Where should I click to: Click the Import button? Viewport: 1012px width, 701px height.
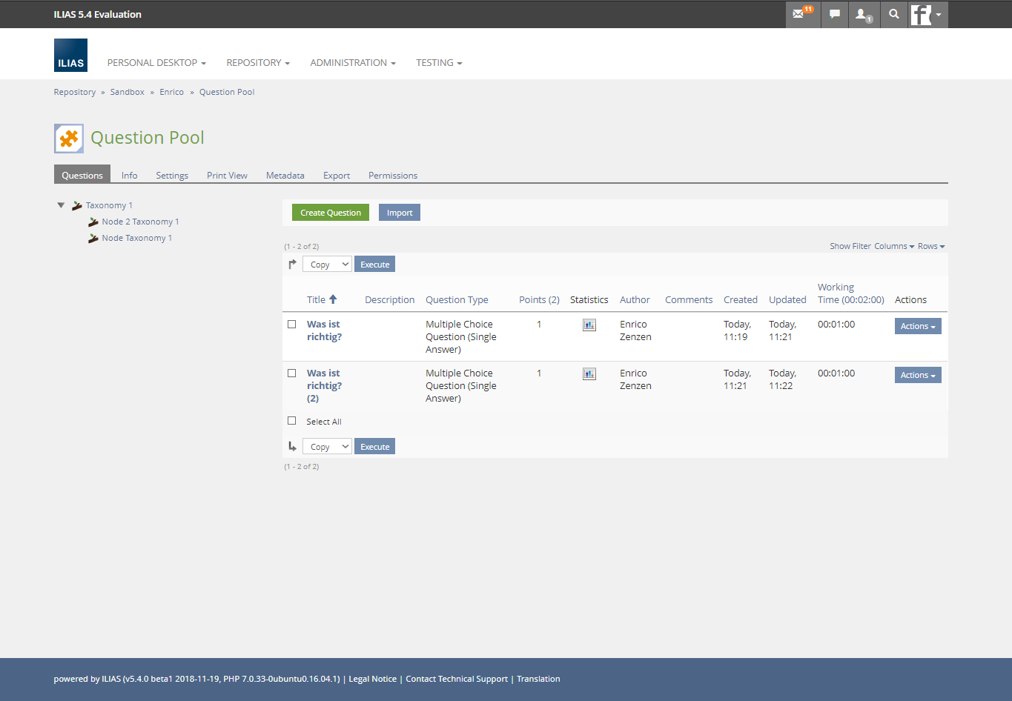[400, 213]
